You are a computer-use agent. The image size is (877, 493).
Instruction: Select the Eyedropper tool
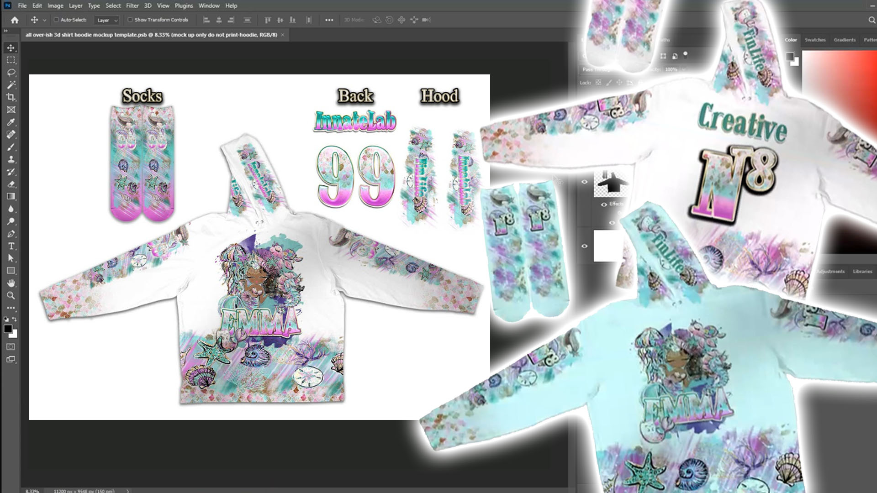tap(11, 122)
